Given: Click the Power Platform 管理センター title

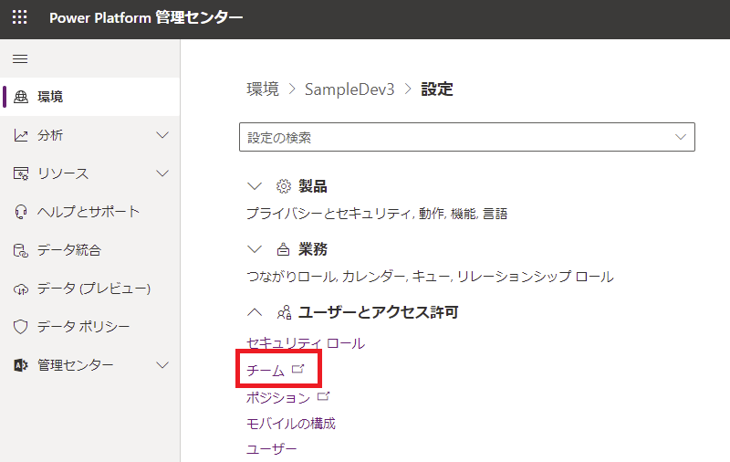Looking at the screenshot, I should click(146, 17).
